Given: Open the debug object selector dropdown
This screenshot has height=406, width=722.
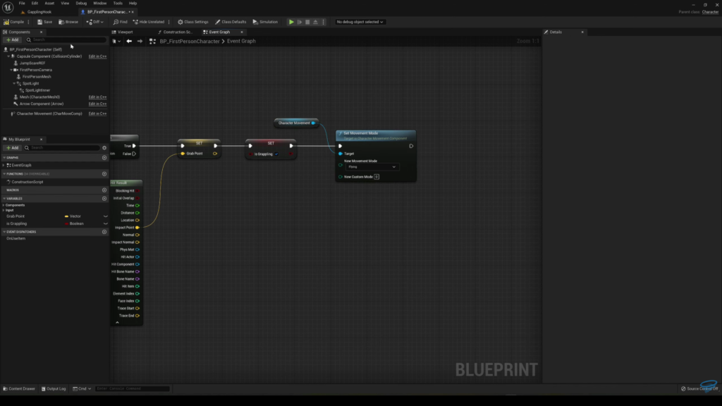Looking at the screenshot, I should pos(360,22).
